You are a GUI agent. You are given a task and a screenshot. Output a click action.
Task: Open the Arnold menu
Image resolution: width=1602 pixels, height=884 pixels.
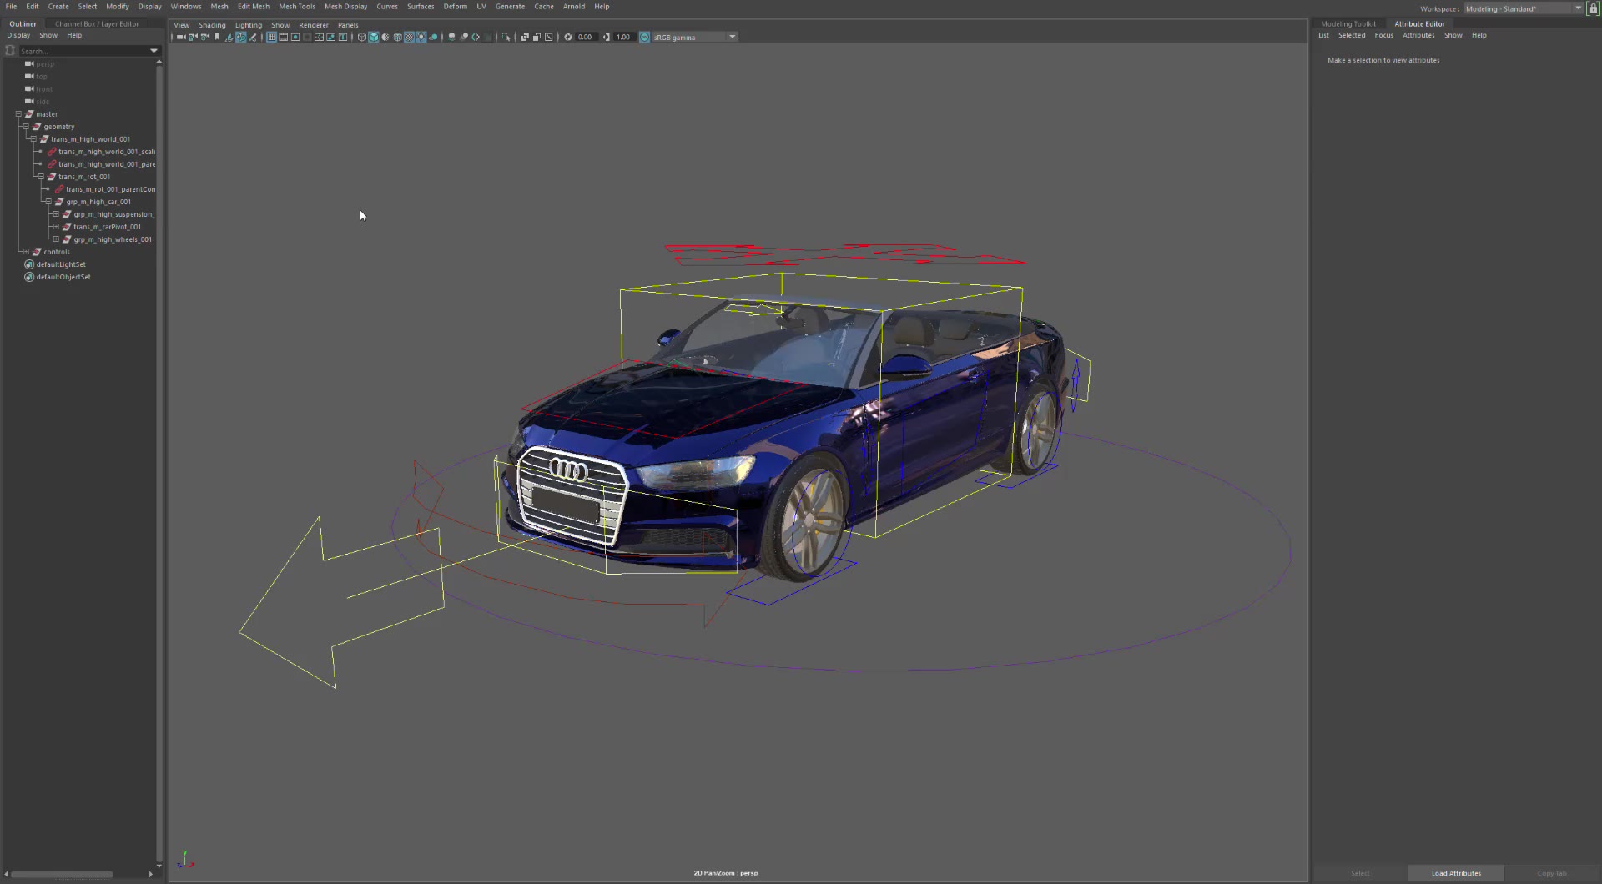pos(574,7)
